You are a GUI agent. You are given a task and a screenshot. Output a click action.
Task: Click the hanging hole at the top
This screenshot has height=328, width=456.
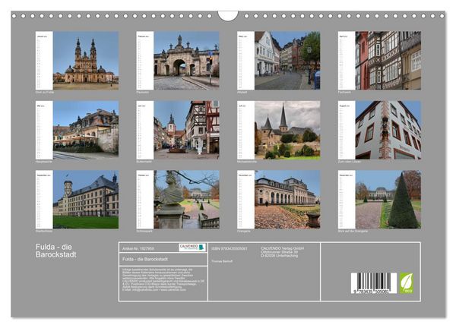pos(228,15)
